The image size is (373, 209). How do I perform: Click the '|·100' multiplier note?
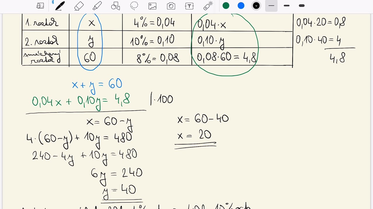[161, 99]
